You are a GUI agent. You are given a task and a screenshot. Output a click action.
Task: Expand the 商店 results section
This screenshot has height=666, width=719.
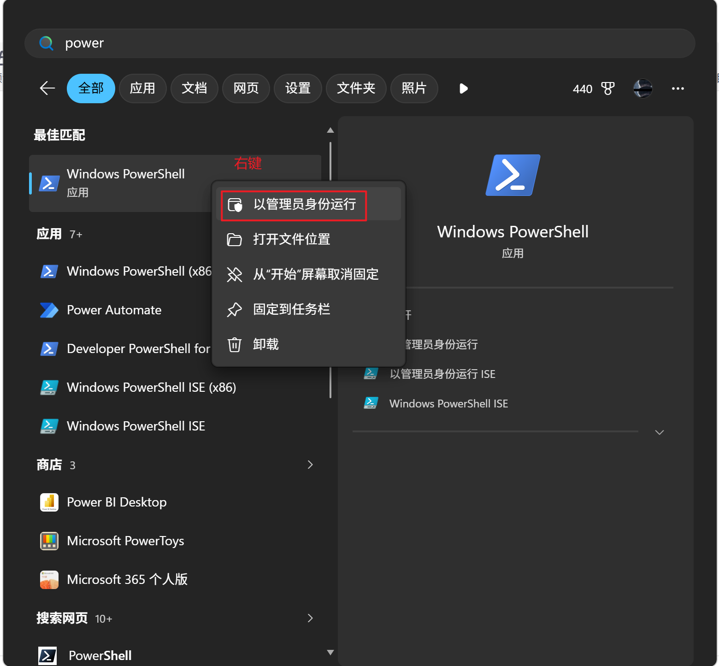[x=310, y=465]
